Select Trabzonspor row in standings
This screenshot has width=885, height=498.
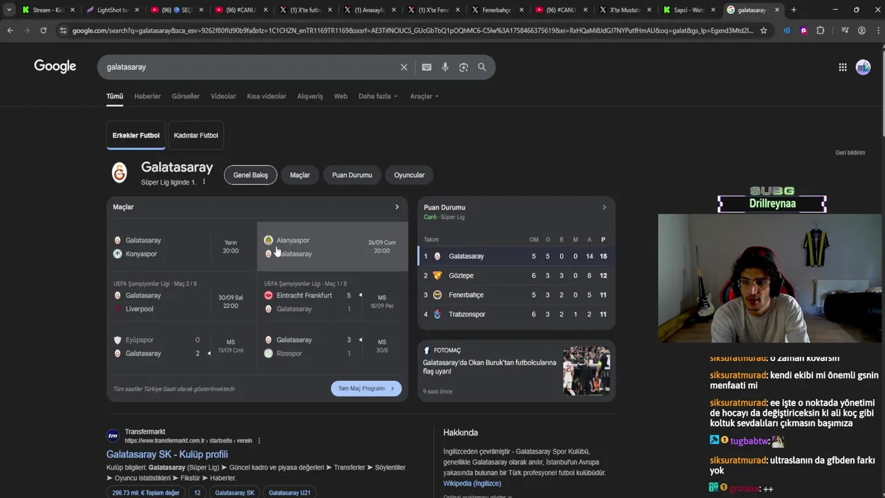point(516,314)
